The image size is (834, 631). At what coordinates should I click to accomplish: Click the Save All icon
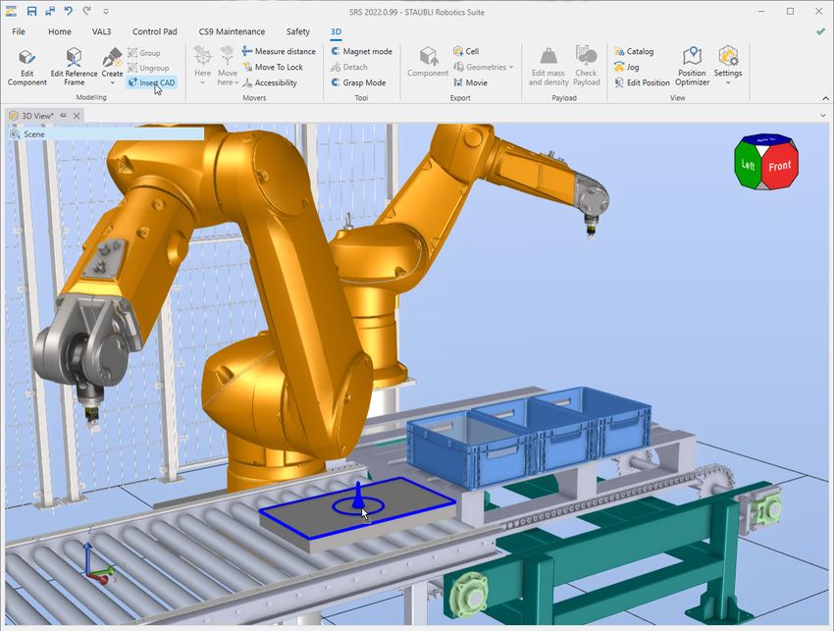[50, 11]
